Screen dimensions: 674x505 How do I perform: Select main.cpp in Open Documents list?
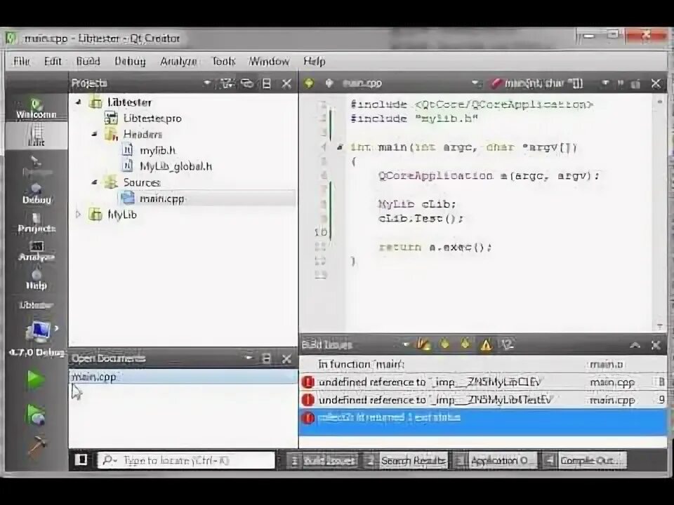pyautogui.click(x=183, y=377)
